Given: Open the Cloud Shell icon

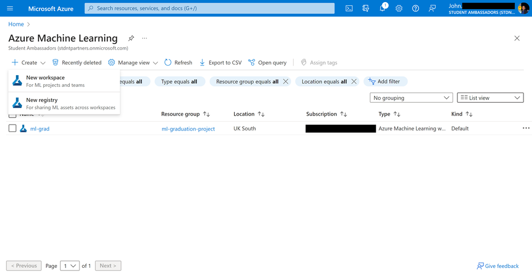Looking at the screenshot, I should pyautogui.click(x=349, y=9).
